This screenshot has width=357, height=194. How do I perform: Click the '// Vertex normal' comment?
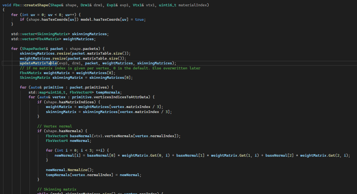pyautogui.click(x=54, y=126)
